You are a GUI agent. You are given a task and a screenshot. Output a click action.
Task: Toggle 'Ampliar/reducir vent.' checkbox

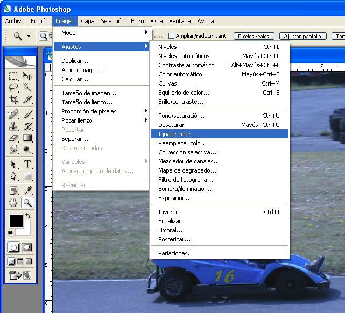click(171, 35)
